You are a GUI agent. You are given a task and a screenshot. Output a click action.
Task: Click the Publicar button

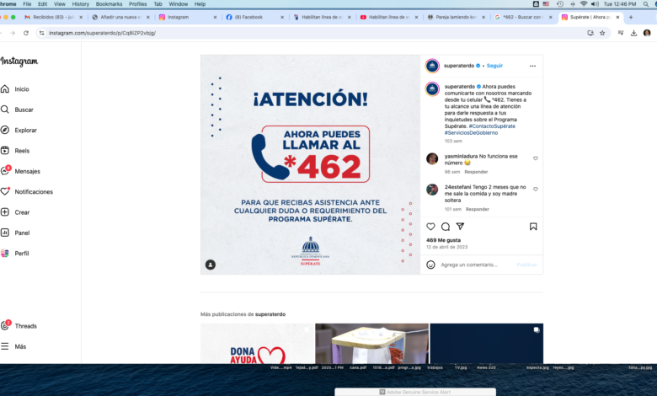pos(526,265)
